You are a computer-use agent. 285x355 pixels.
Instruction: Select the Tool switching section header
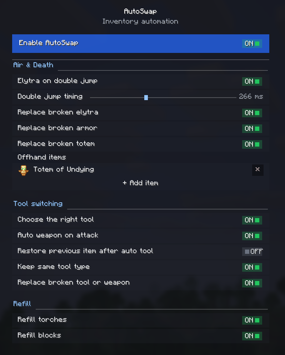pyautogui.click(x=38, y=203)
